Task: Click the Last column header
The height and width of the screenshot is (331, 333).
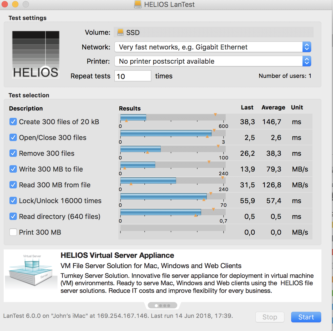Action: coord(247,107)
